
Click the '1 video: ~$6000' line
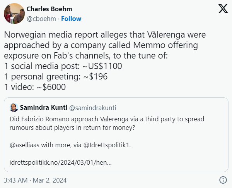coord(35,87)
